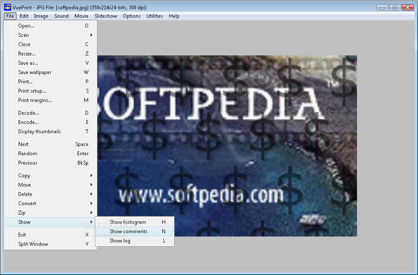418x275 pixels.
Task: Click the VuePrint app icon in title bar
Action: [8, 8]
